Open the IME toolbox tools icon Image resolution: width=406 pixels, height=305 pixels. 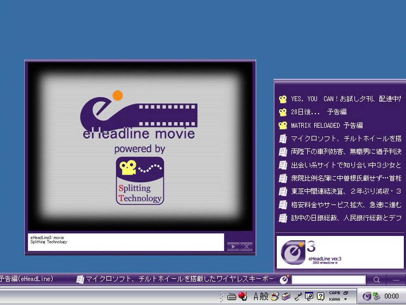[287, 296]
